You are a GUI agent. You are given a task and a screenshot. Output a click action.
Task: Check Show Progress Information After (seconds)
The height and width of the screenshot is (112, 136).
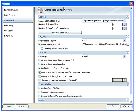pos(40,80)
